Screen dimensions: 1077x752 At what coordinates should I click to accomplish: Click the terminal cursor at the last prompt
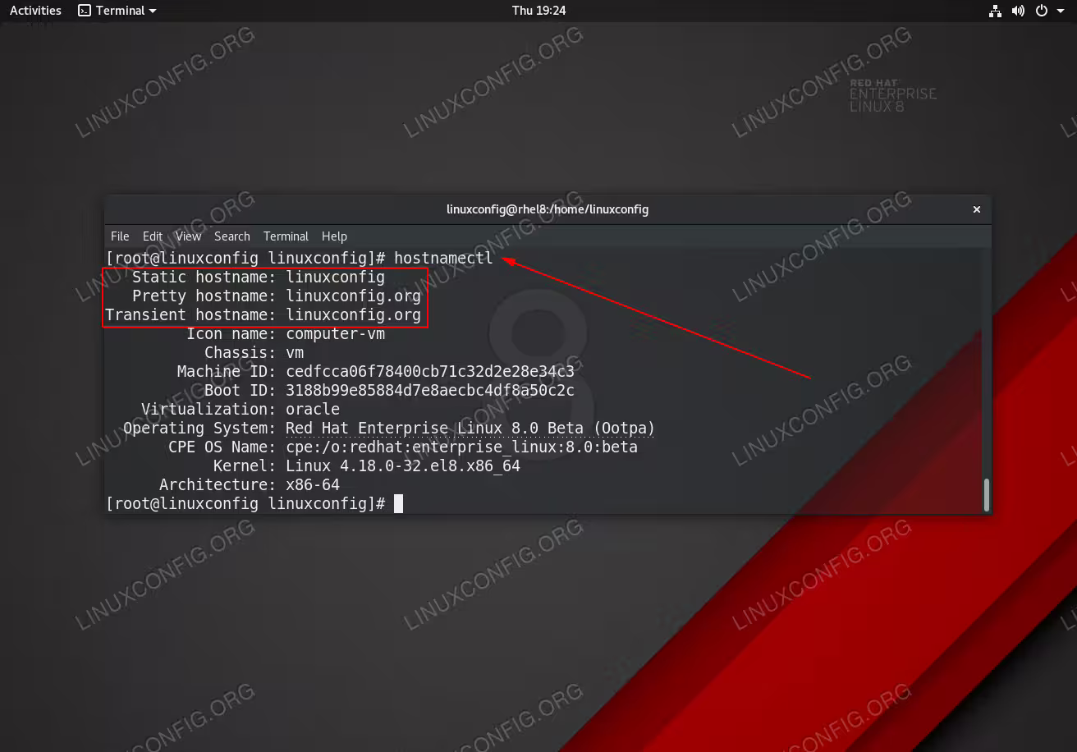click(x=398, y=503)
